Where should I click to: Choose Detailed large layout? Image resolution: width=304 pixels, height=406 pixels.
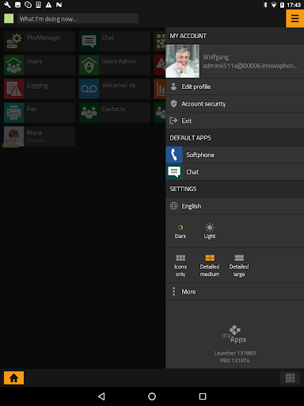point(239,266)
